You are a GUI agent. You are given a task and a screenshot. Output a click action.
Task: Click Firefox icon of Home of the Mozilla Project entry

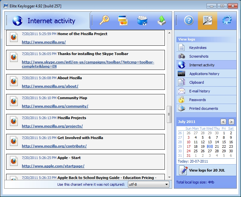(14, 37)
